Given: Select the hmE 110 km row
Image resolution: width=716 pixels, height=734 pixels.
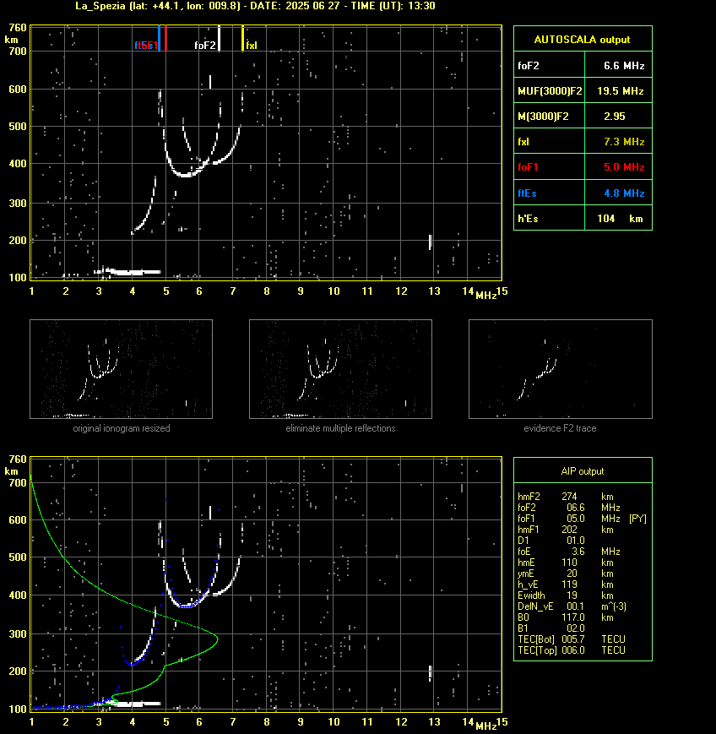Looking at the screenshot, I should (566, 563).
